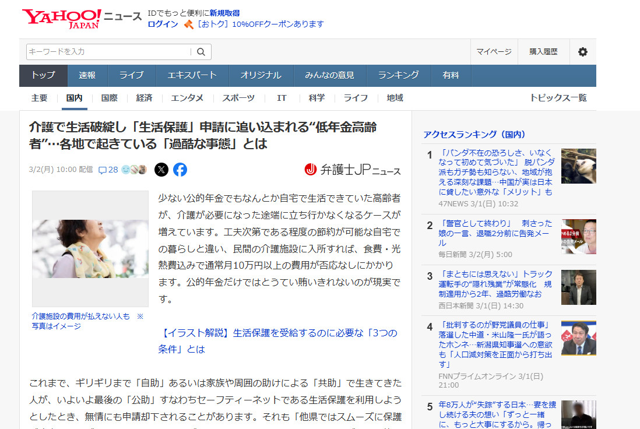
Task: Open 購入履歴 purchase history
Action: [543, 52]
